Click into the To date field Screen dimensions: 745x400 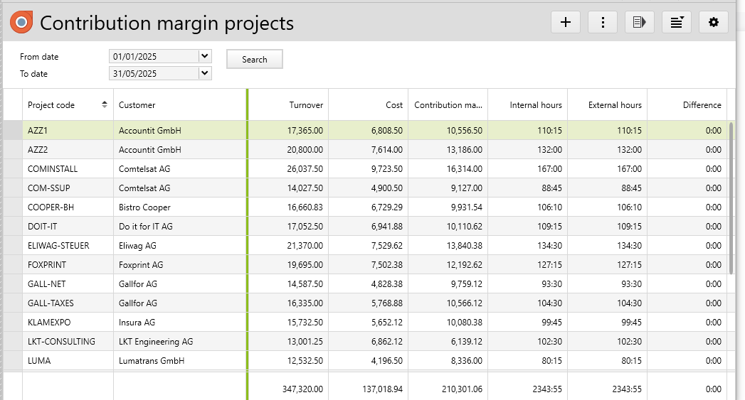153,73
